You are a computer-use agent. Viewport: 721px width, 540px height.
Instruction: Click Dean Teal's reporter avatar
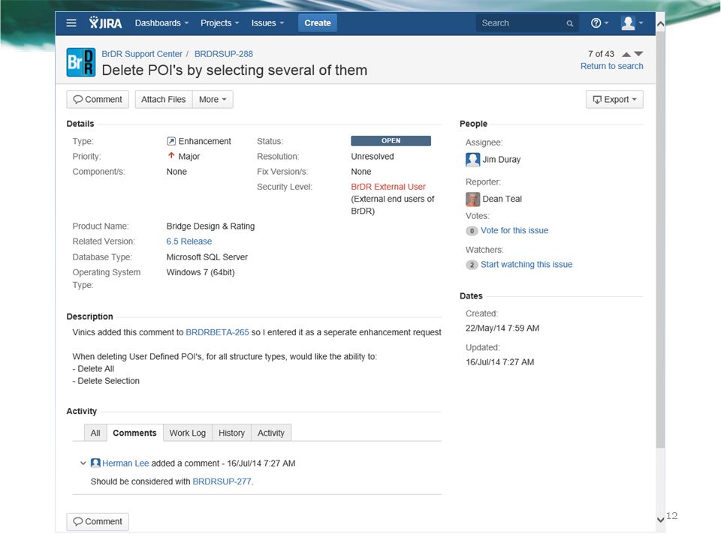pyautogui.click(x=472, y=199)
